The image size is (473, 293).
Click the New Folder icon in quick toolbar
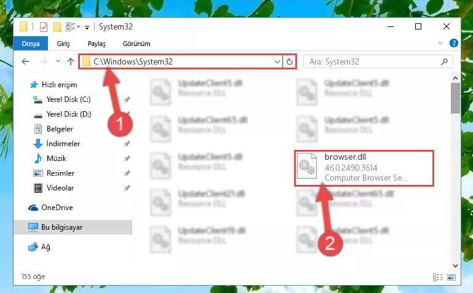[57, 27]
